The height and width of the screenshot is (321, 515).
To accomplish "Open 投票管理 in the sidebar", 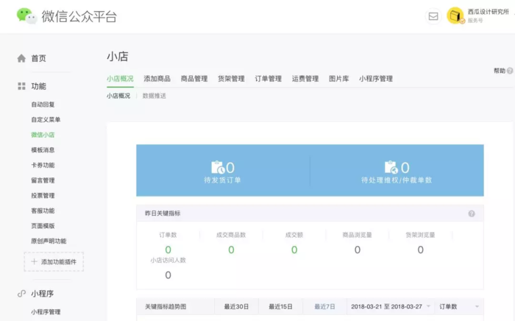I will (x=43, y=196).
